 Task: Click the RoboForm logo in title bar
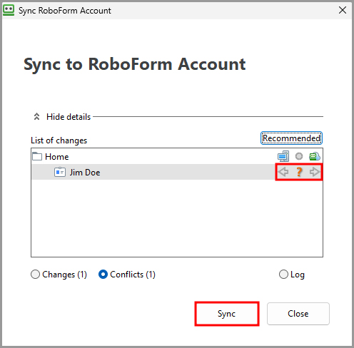click(x=9, y=10)
